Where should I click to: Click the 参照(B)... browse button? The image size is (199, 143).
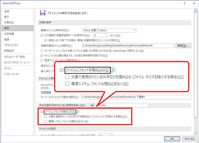(183, 46)
